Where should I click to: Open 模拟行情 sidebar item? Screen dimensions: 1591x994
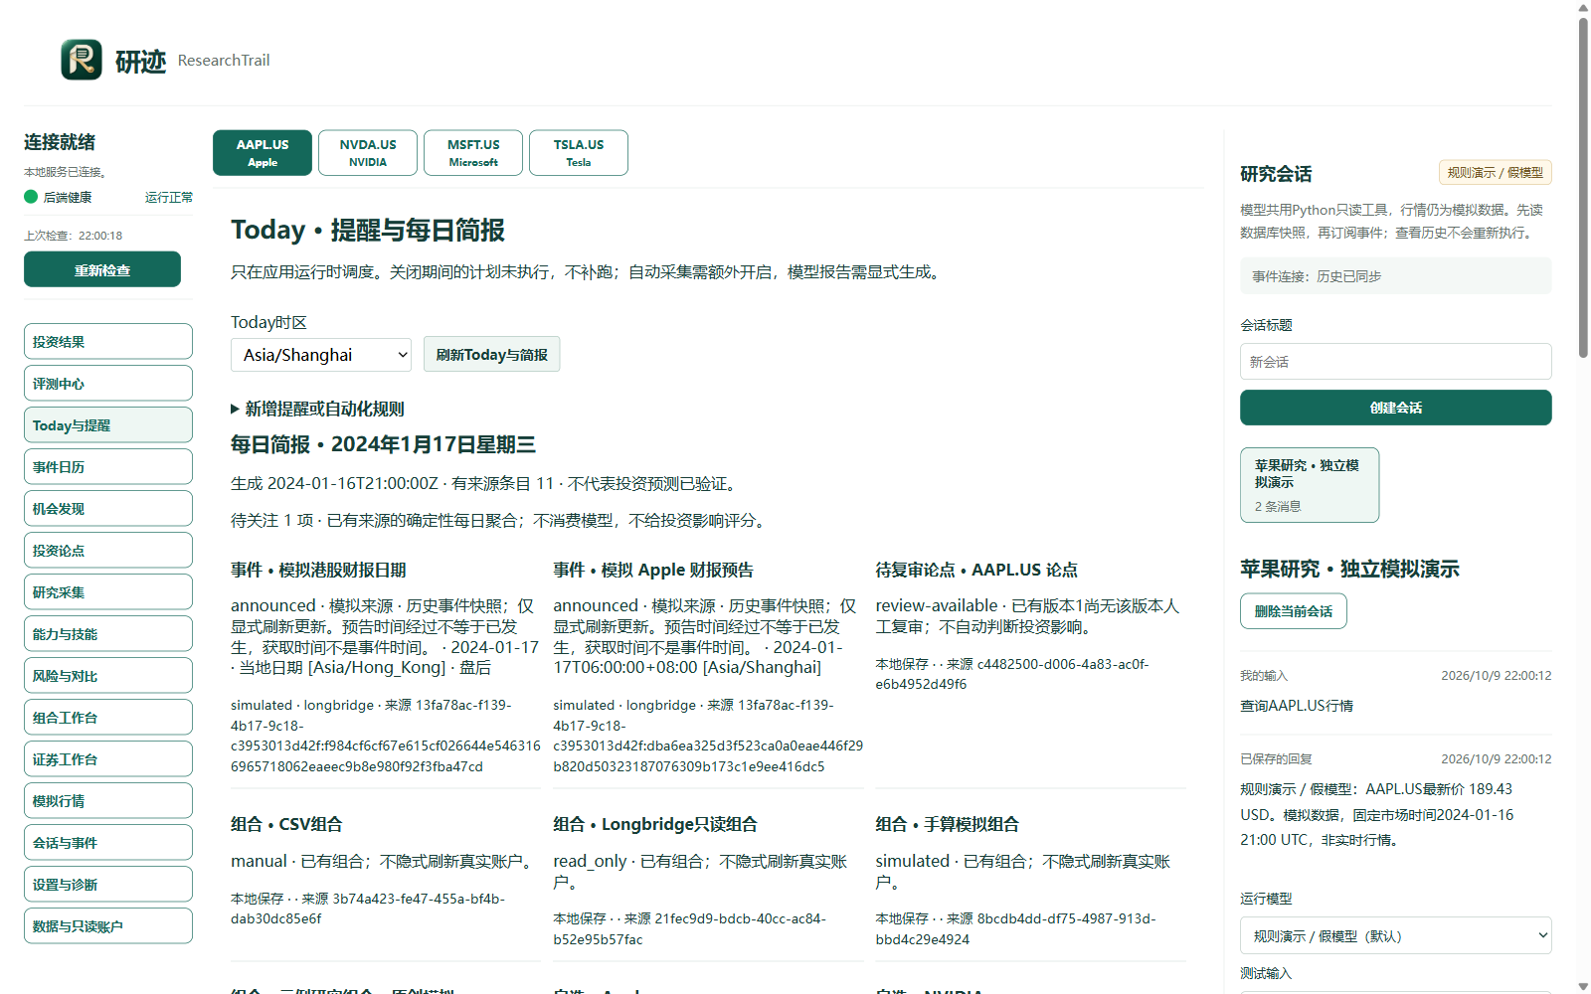(x=108, y=800)
